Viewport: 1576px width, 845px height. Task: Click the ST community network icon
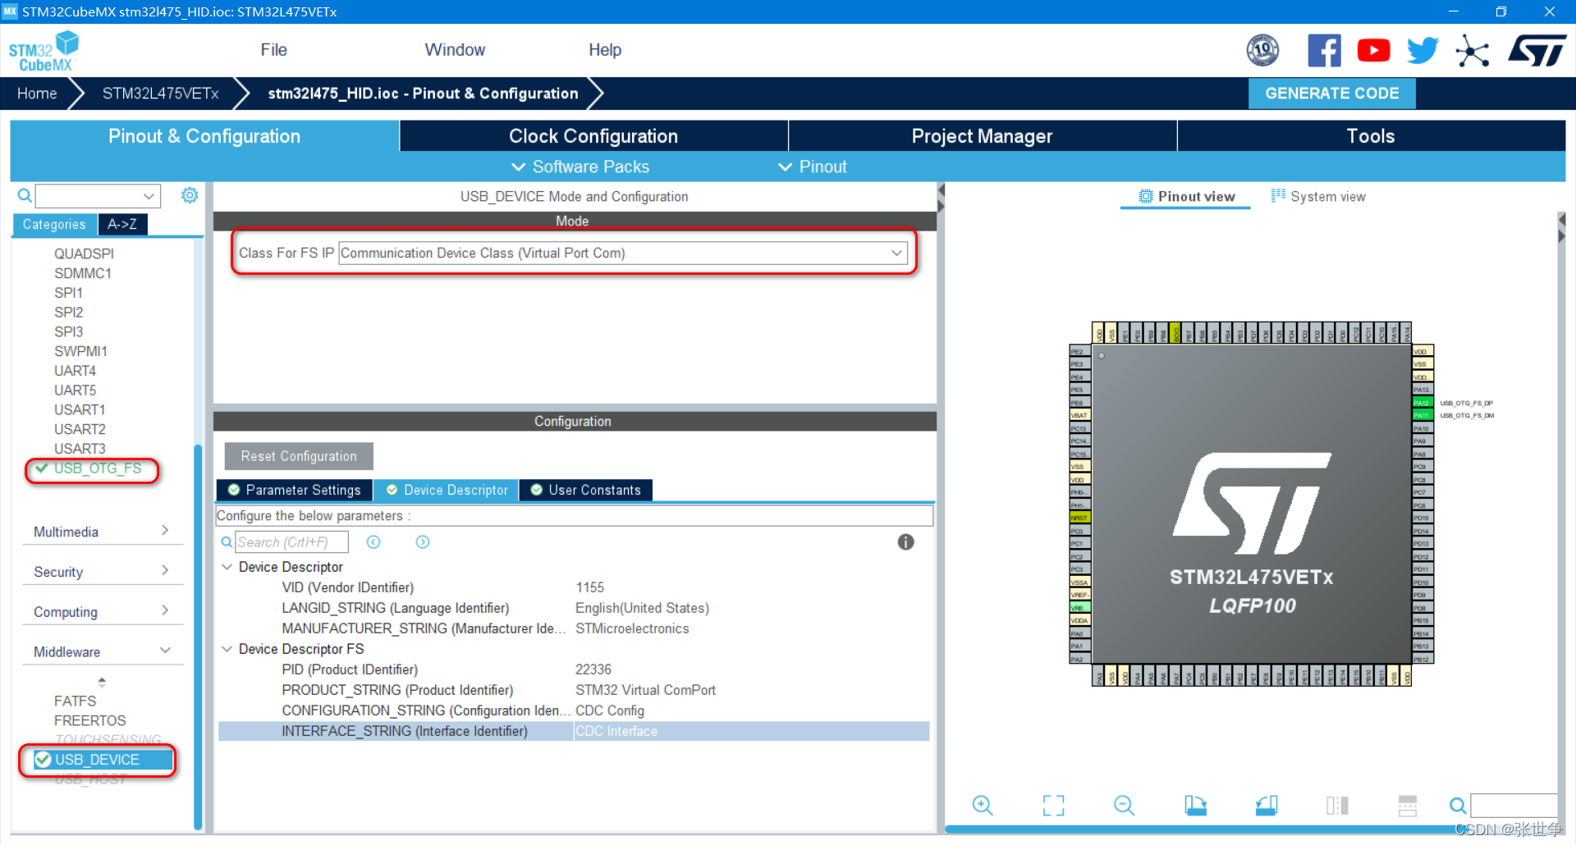tap(1472, 51)
